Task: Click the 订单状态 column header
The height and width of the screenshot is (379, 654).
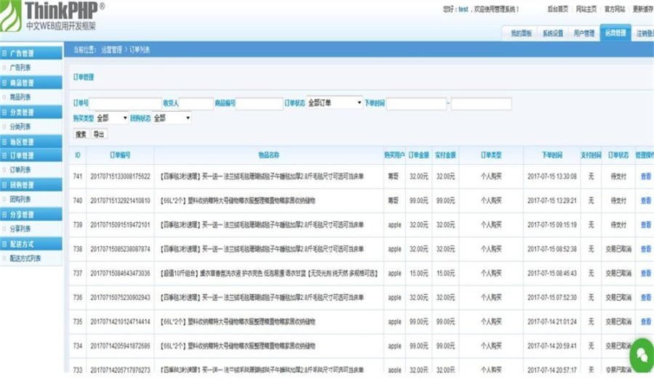Action: point(618,155)
